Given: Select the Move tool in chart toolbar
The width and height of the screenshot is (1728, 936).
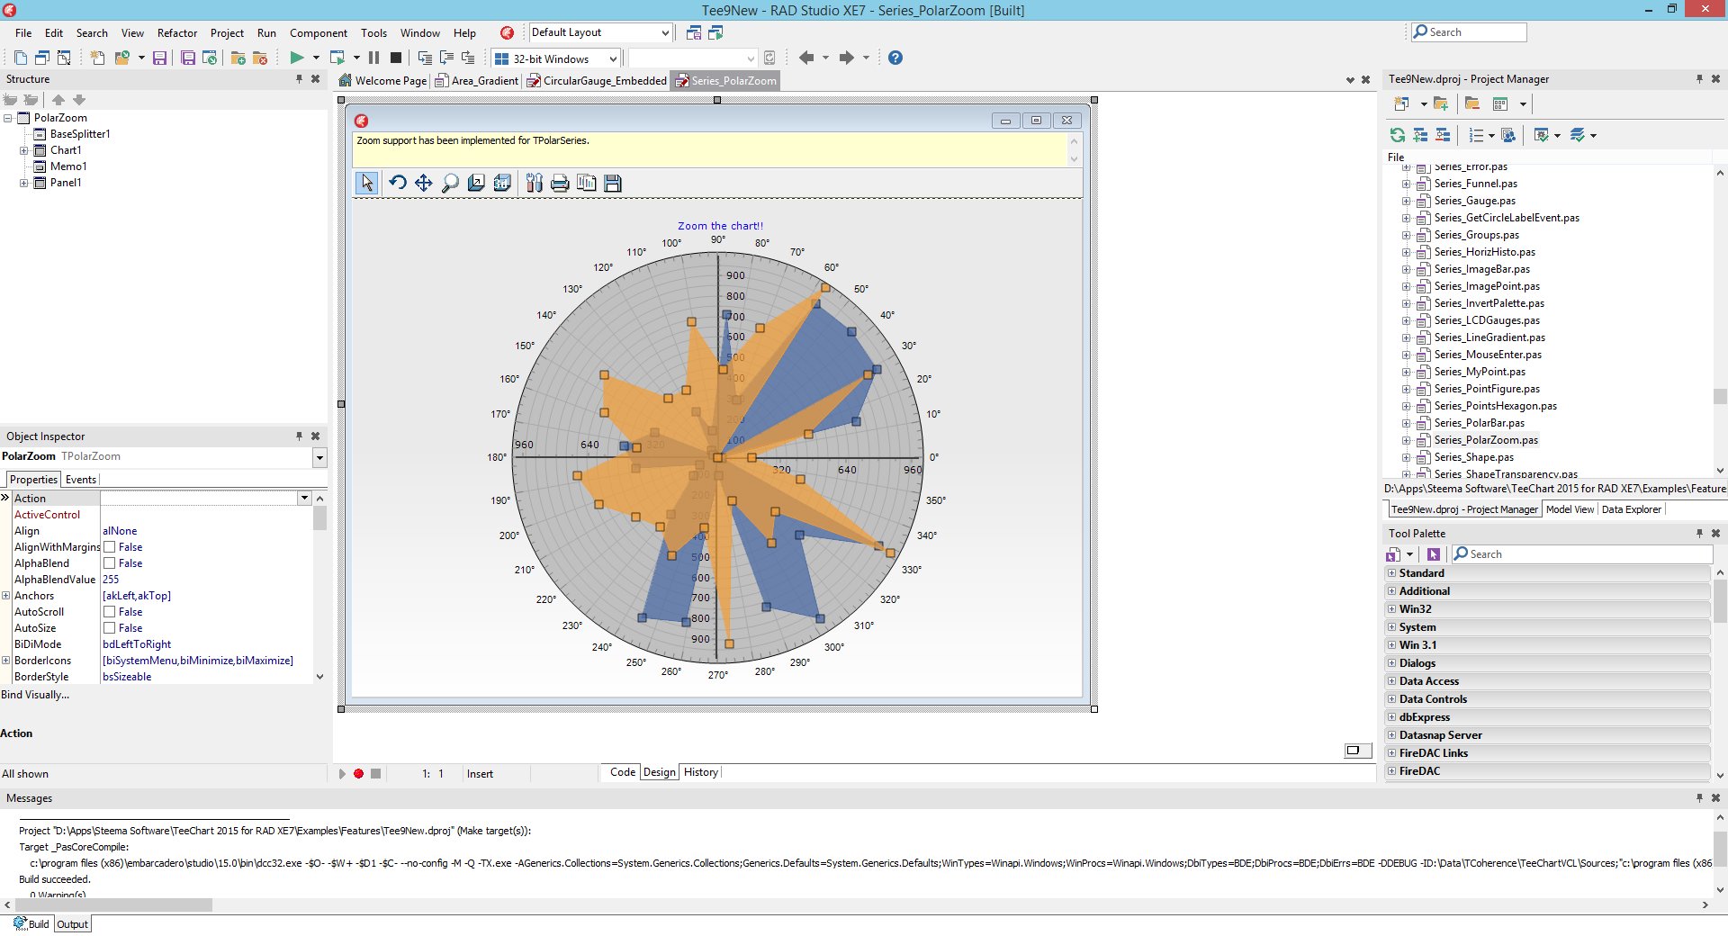Looking at the screenshot, I should (423, 183).
